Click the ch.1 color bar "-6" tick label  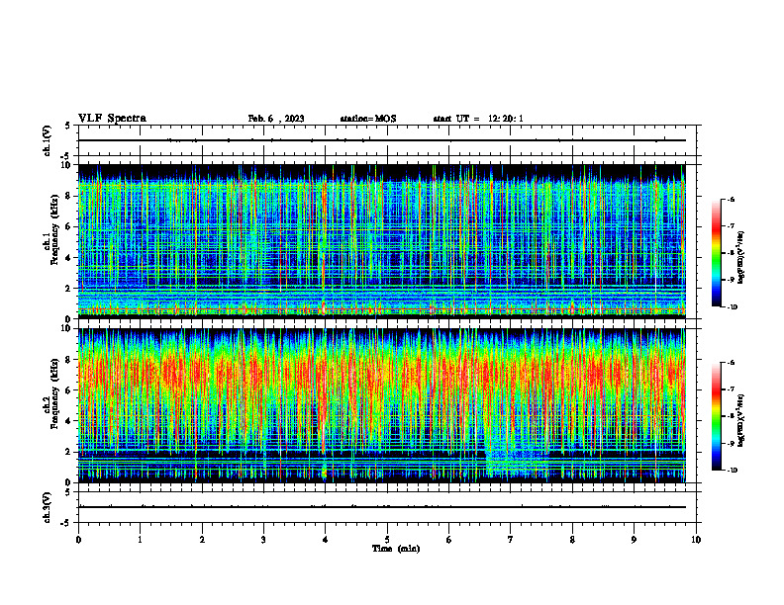coord(731,200)
